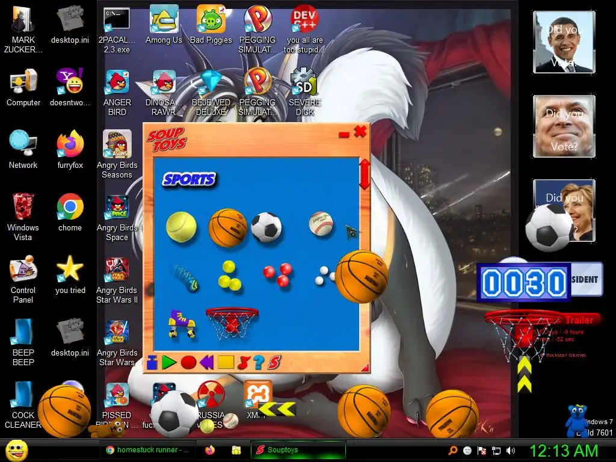
Task: Select the you tried star icon
Action: [70, 274]
